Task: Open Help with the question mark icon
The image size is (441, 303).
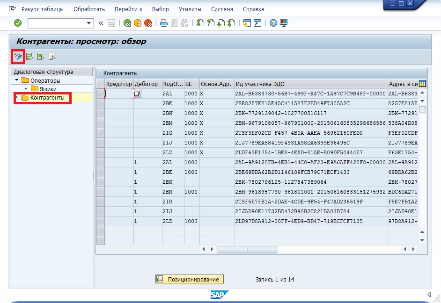Action: (273, 23)
